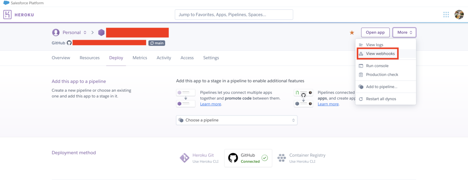Screen dimensions: 468x180
Task: Open the Metrics tab
Action: (140, 58)
